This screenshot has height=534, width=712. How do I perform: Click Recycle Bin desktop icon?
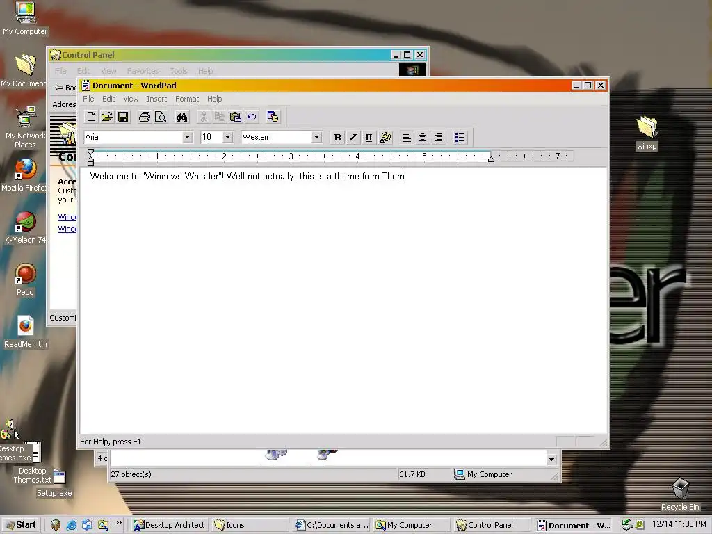click(x=680, y=494)
